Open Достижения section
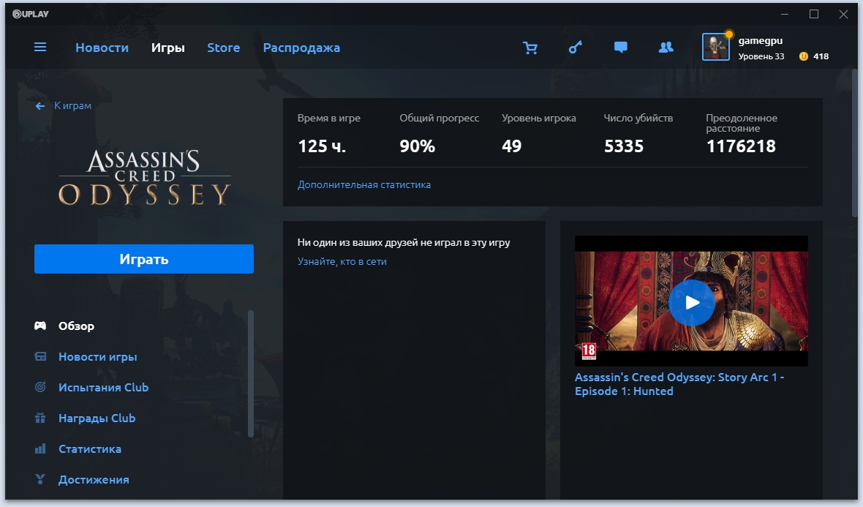The height and width of the screenshot is (507, 863). pos(94,479)
